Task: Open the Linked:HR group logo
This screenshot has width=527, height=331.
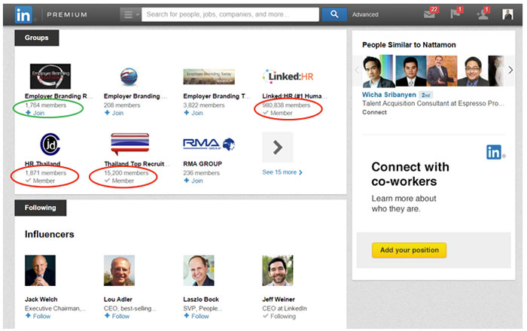Action: pos(288,77)
